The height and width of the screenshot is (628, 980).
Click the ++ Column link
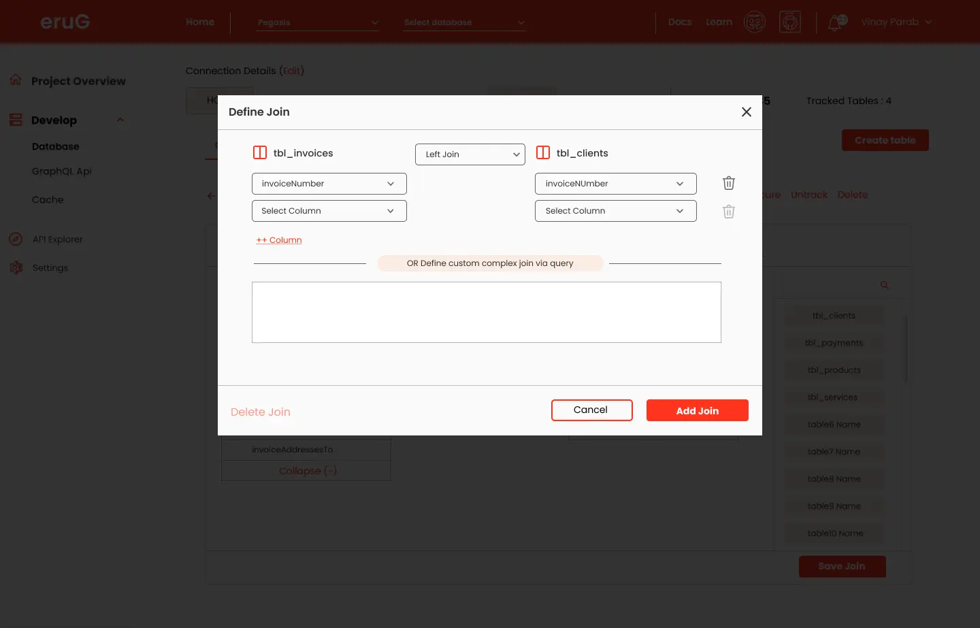(279, 240)
